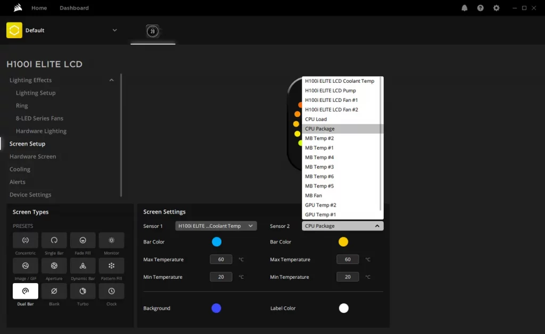This screenshot has height=334, width=545.
Task: Select the Concentric screen preset
Action: [x=26, y=240]
